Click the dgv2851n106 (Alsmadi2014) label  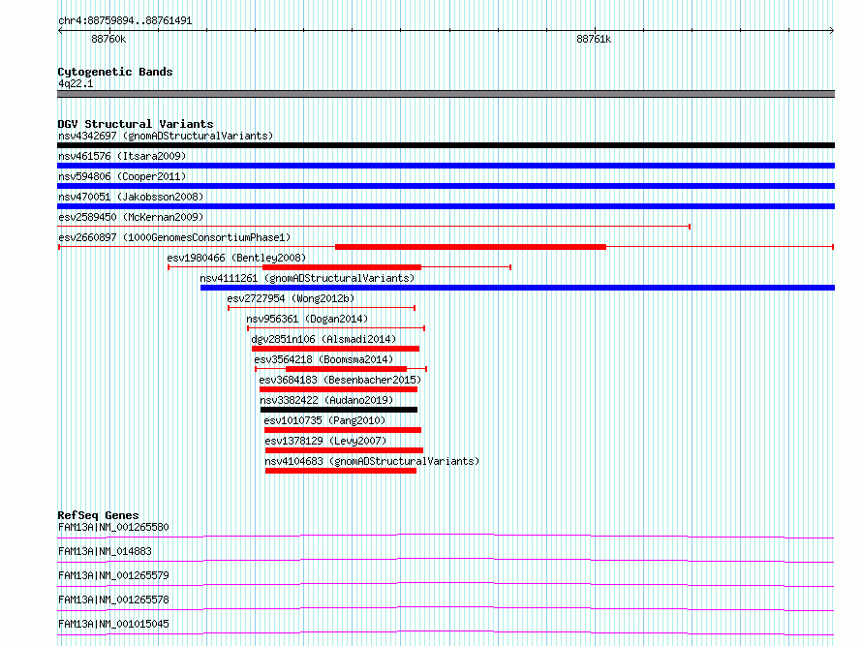coord(323,339)
